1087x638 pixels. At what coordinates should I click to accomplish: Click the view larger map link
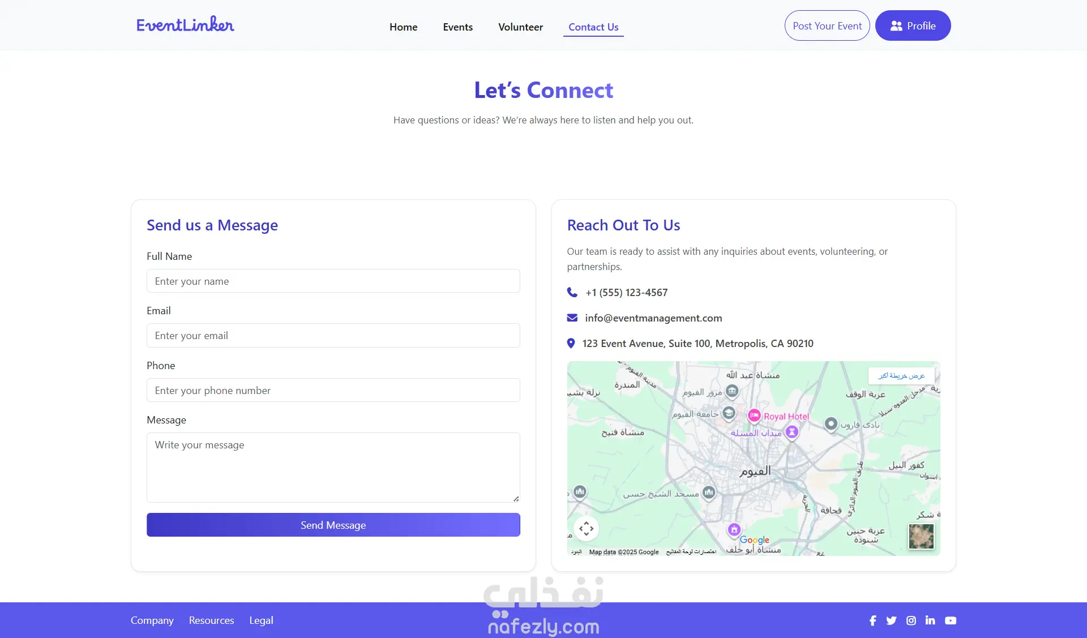(901, 375)
